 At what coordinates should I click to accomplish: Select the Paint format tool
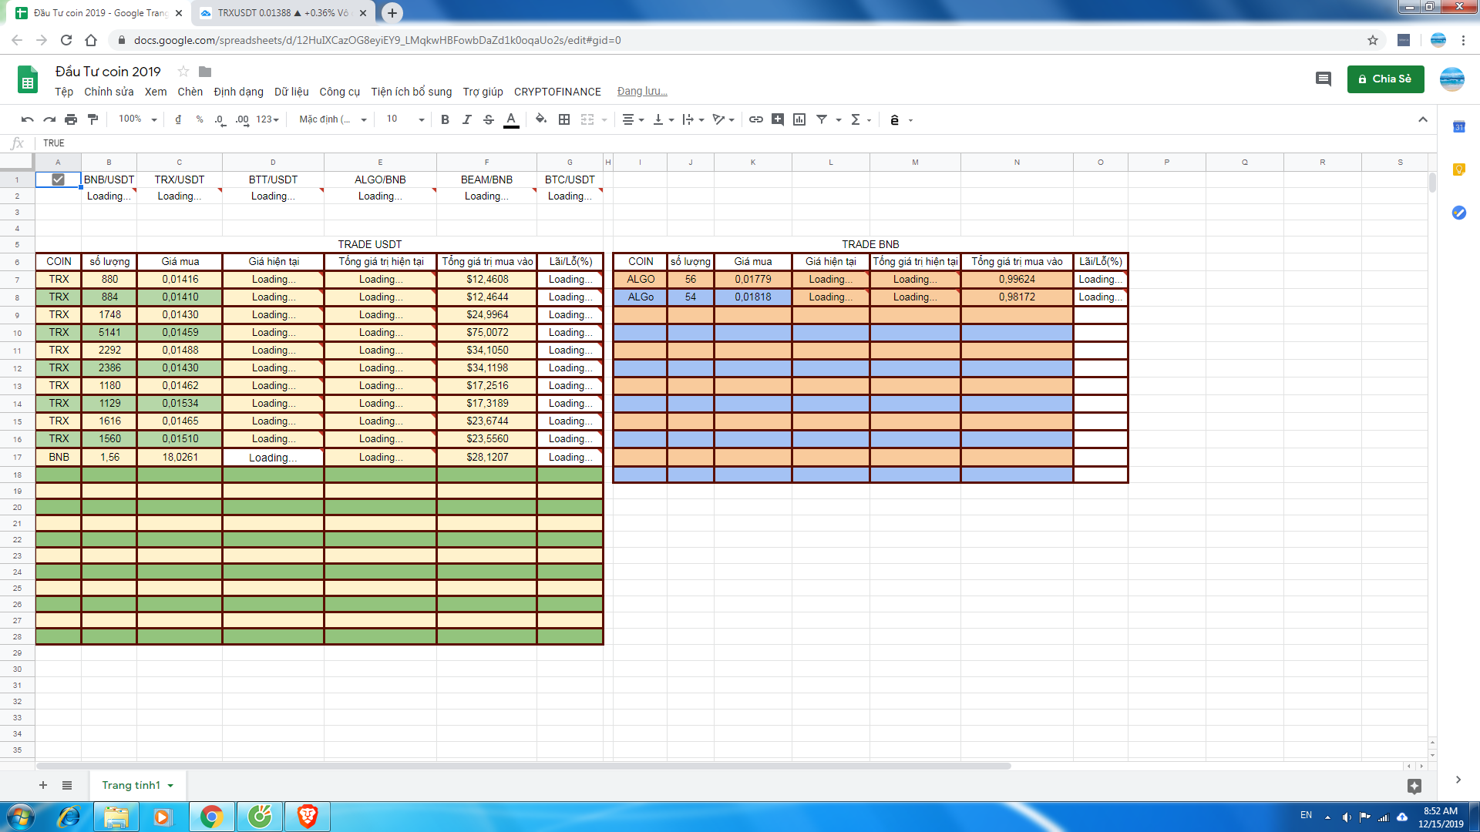coord(93,119)
